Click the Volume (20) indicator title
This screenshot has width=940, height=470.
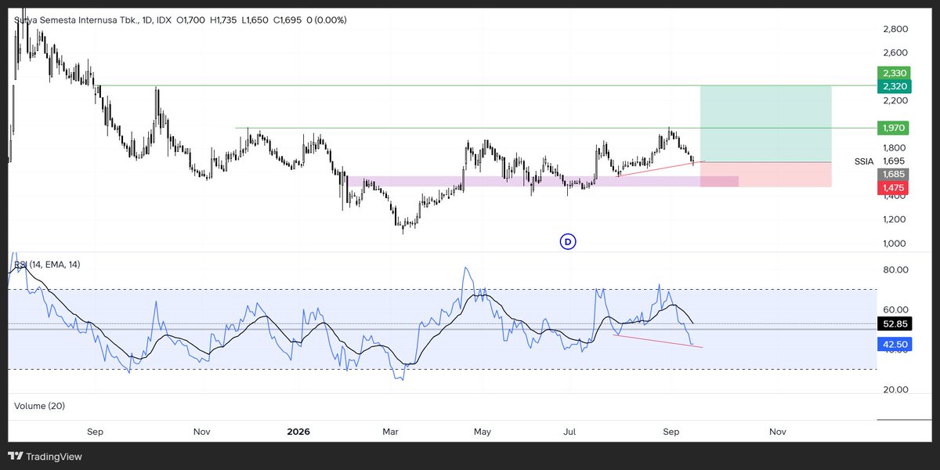pos(39,406)
